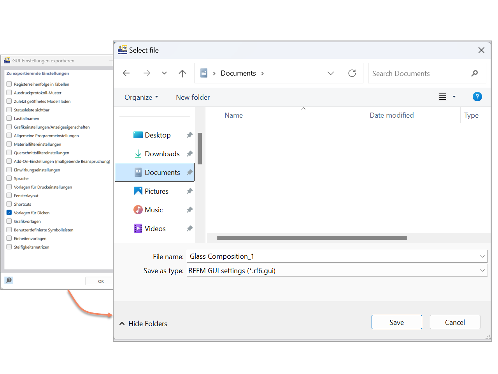Viewport: 498px width, 374px height.
Task: Enable the Sprache checkbox
Action: pos(8,178)
